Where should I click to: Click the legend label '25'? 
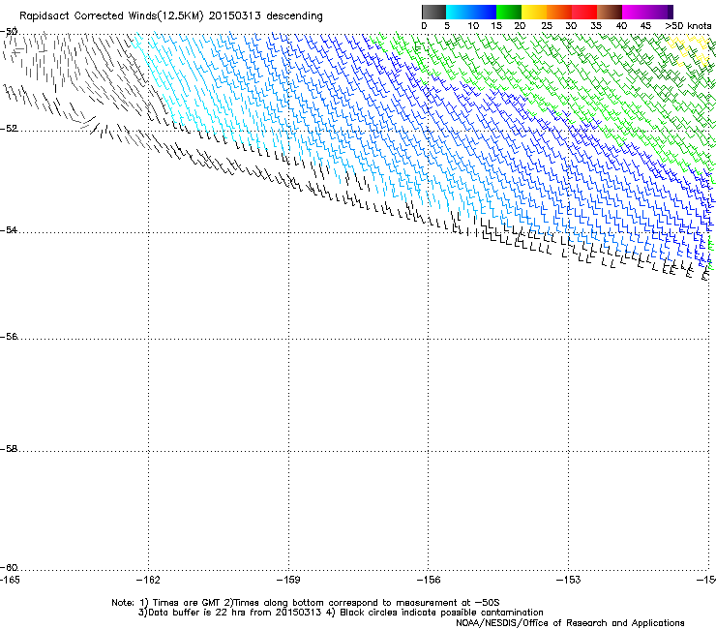click(547, 26)
